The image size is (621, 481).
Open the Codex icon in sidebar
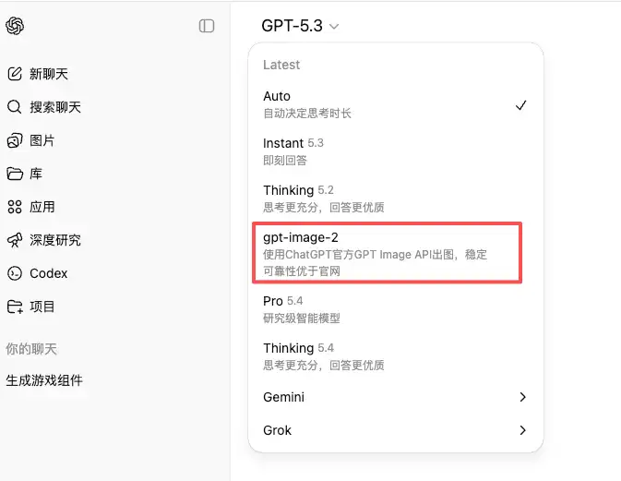pyautogui.click(x=15, y=273)
